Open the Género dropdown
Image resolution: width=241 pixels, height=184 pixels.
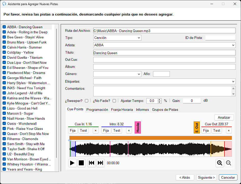coord(117,74)
